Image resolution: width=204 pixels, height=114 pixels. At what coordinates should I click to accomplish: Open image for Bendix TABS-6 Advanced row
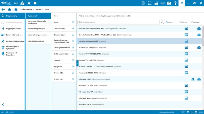pos(186,28)
